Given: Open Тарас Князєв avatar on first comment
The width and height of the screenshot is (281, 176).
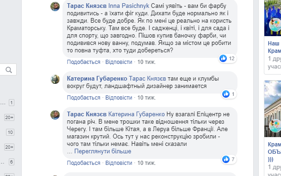Looking at the screenshot, I should pyautogui.click(x=55, y=6).
